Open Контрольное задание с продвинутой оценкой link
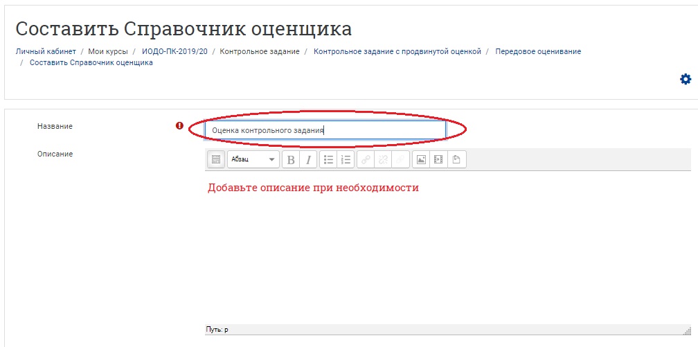This screenshot has height=347, width=698. click(397, 51)
